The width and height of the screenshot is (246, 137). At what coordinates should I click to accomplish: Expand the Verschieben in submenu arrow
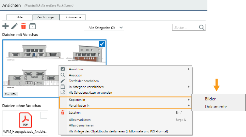point(189,106)
